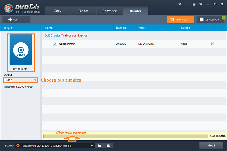Open the DVDFab Twitter icon
227x151 pixels.
180,4
